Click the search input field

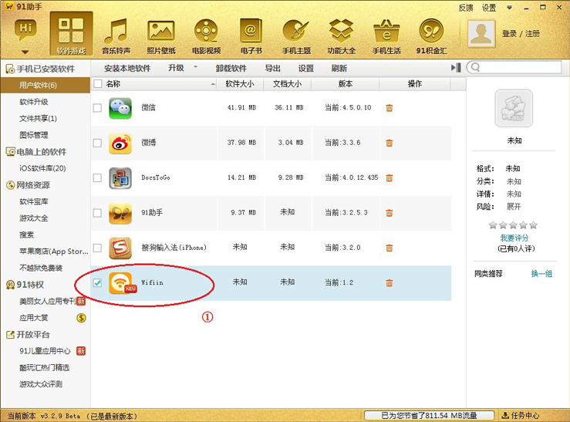click(x=514, y=67)
